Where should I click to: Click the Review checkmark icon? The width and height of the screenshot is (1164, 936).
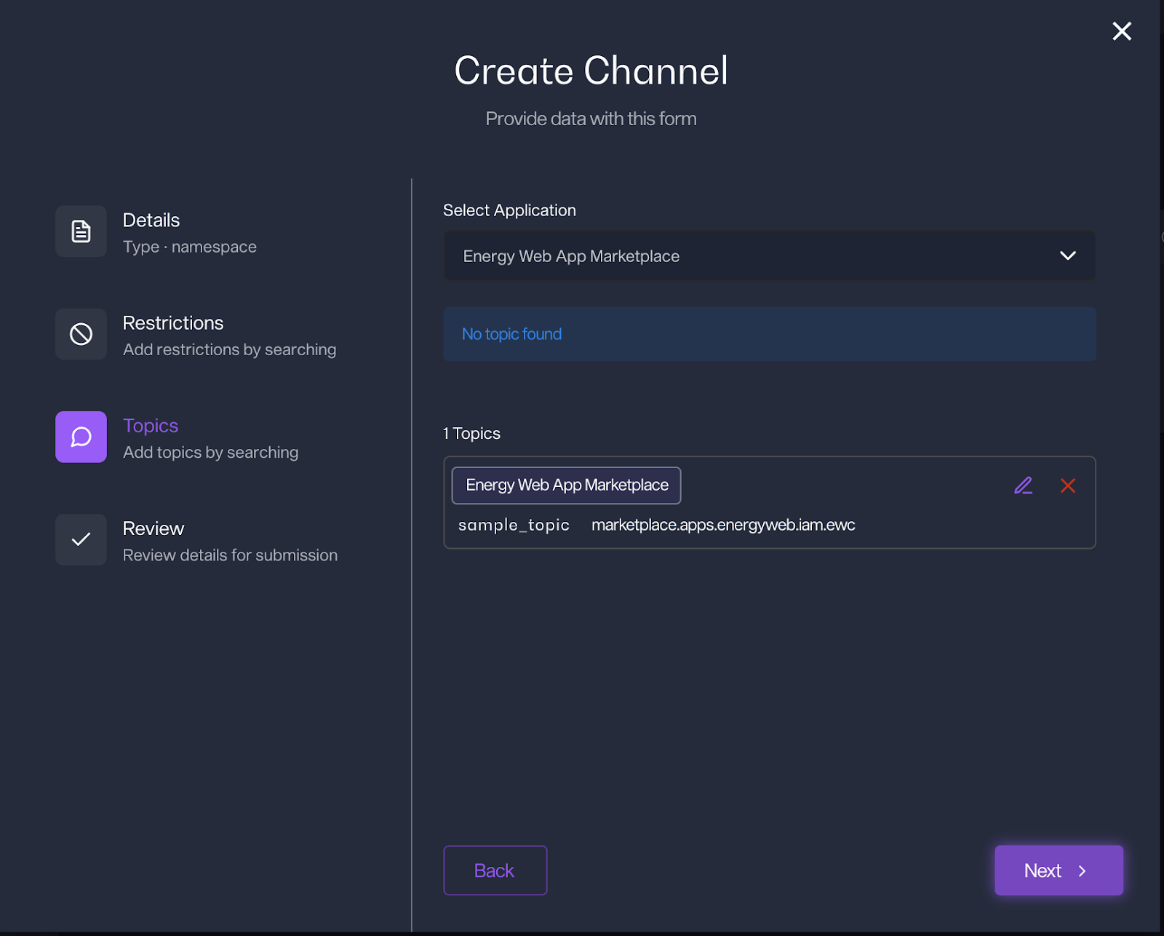[81, 539]
